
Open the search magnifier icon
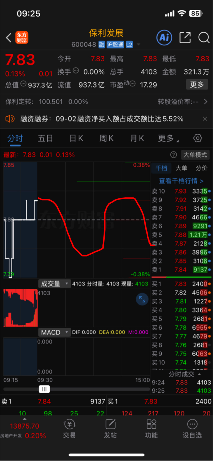pyautogui.click(x=204, y=37)
